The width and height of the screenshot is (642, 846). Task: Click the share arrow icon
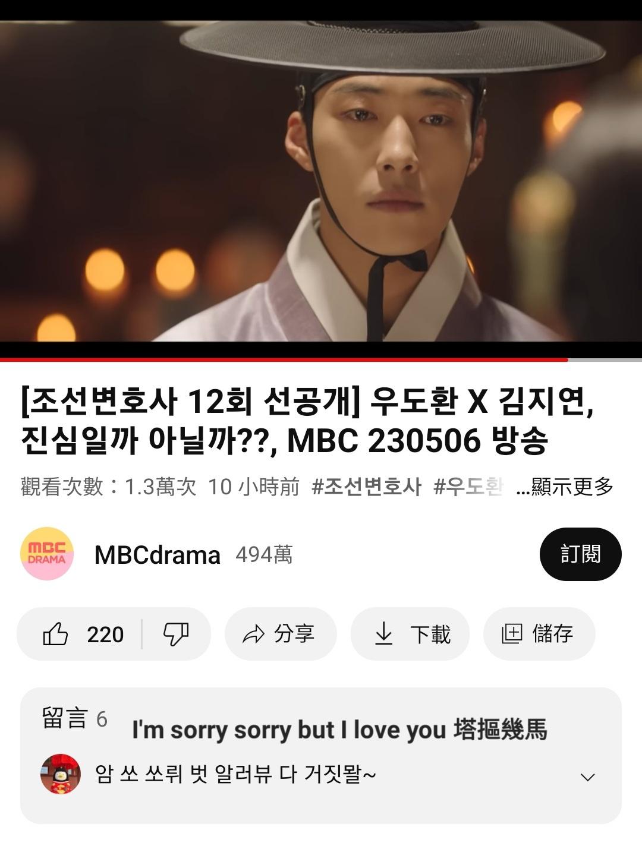(x=254, y=634)
